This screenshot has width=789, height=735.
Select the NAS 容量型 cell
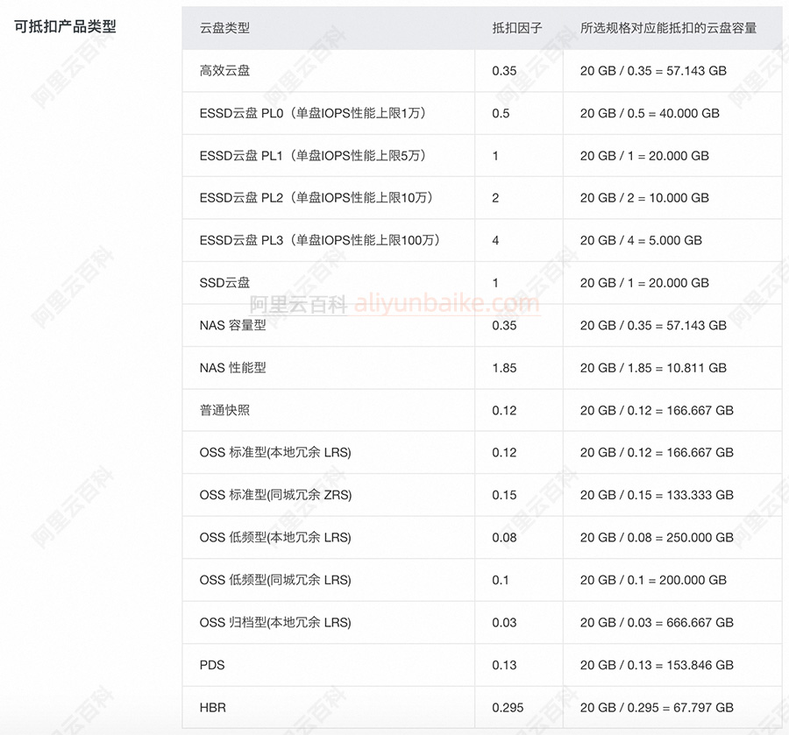coord(231,325)
